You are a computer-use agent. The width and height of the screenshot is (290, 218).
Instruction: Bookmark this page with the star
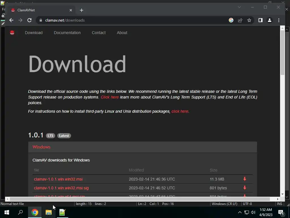[249, 20]
